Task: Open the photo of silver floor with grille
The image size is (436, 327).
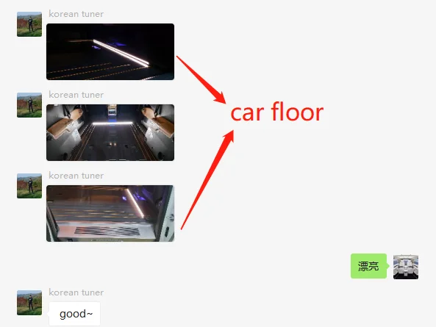Action: tap(110, 213)
